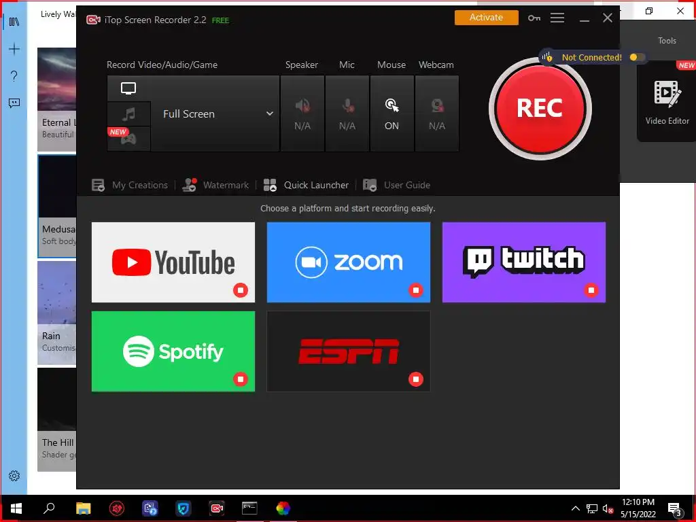Switch to the Quick Launcher tab

coord(307,185)
